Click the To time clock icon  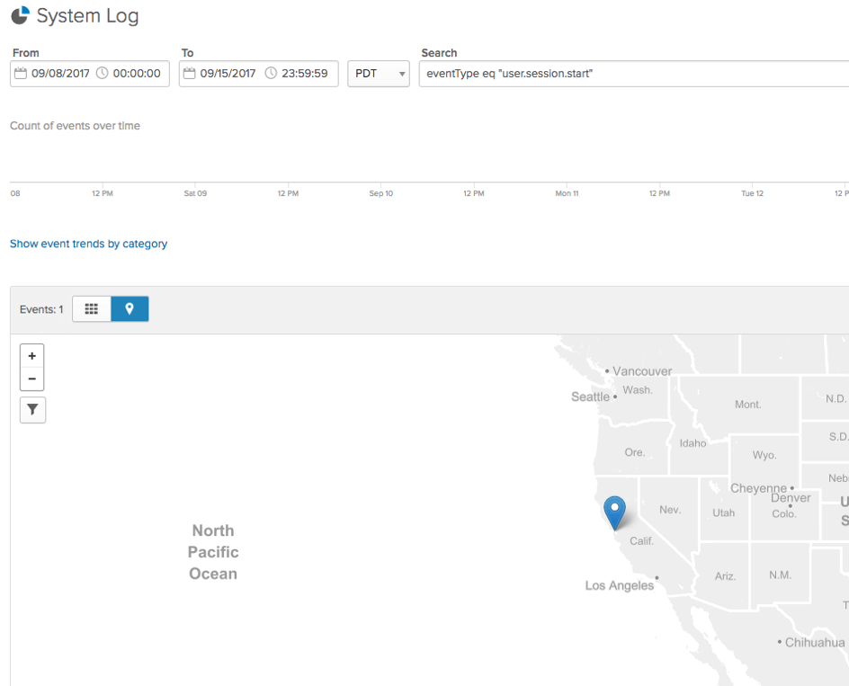click(271, 74)
